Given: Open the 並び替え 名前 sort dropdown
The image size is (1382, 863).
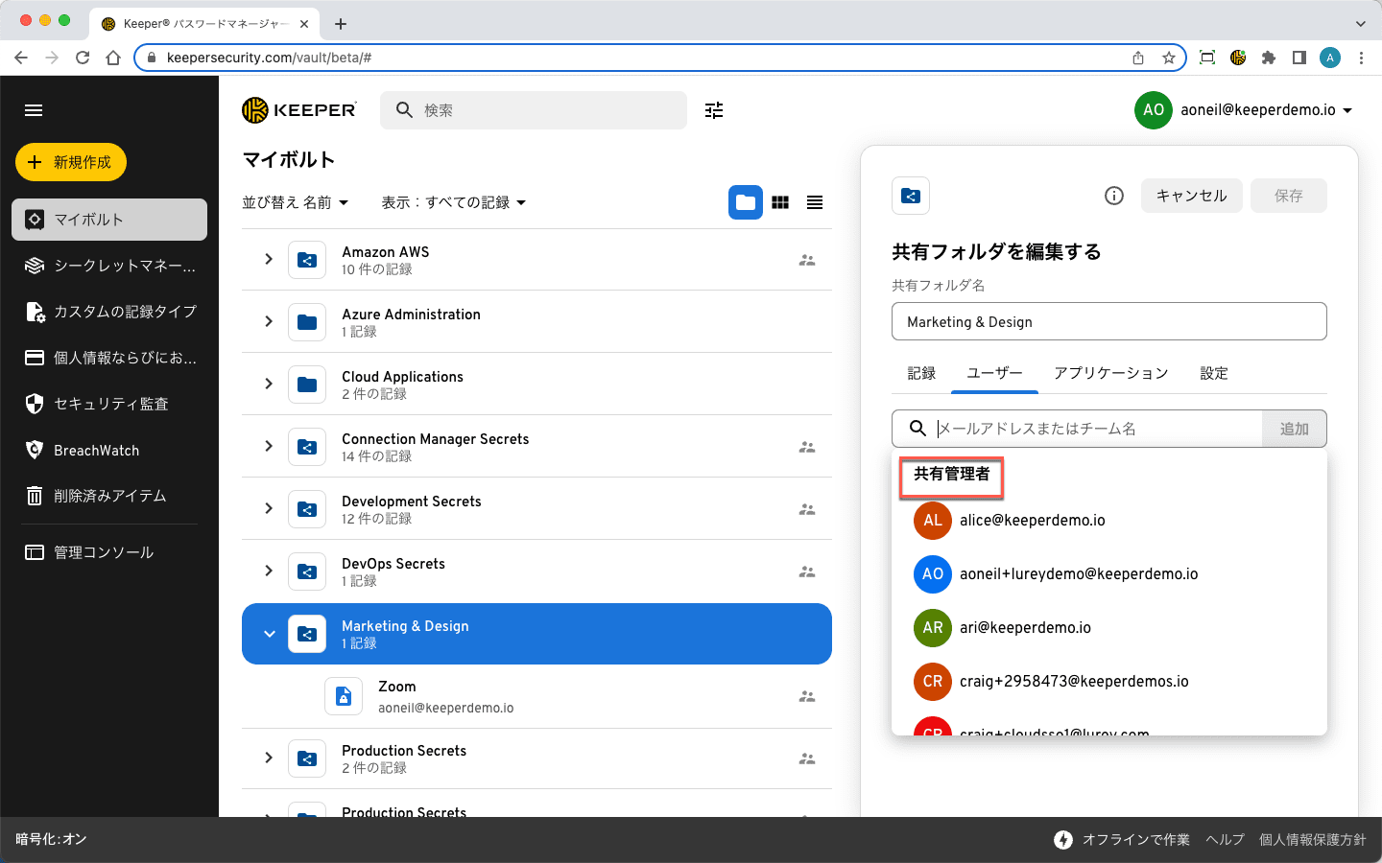Looking at the screenshot, I should coord(296,202).
